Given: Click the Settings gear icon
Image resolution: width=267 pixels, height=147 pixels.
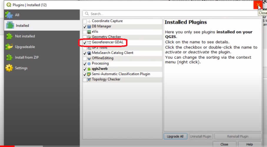Looking at the screenshot, I should [9, 68].
